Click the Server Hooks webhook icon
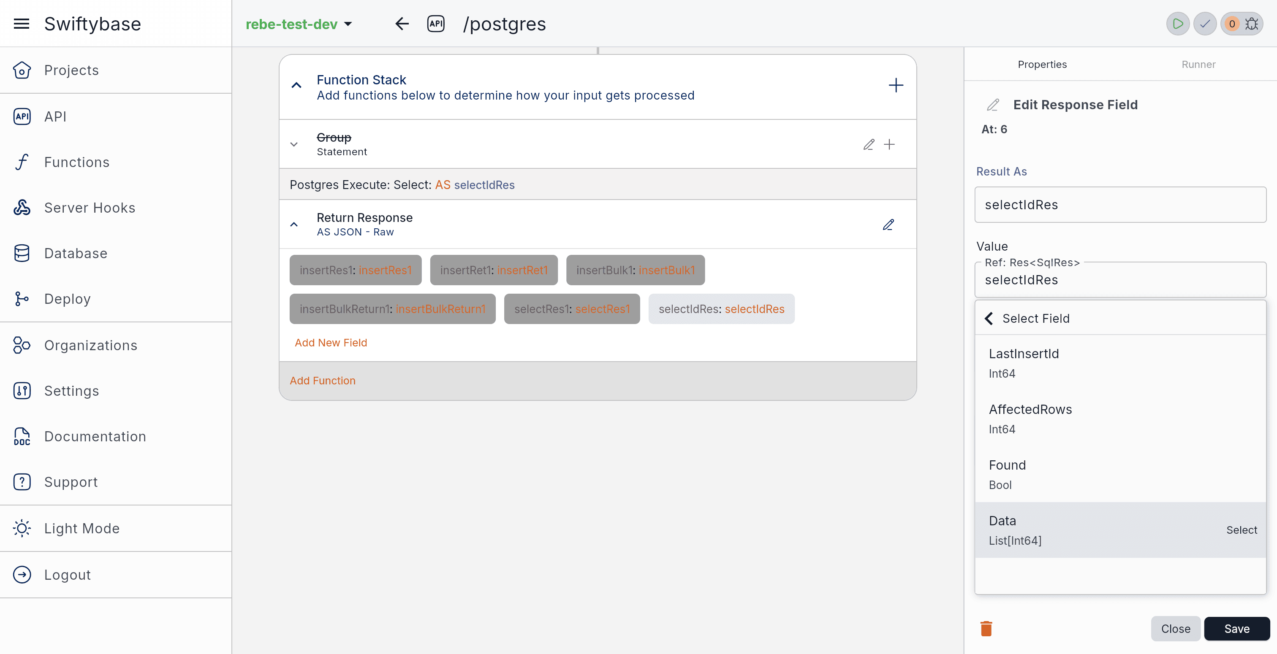Viewport: 1277px width, 654px height. pyautogui.click(x=22, y=208)
